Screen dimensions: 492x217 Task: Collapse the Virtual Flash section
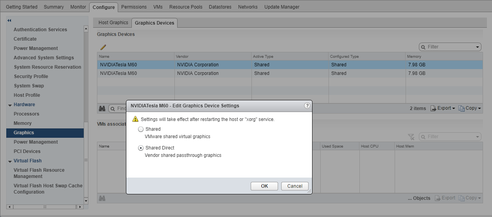coord(10,161)
